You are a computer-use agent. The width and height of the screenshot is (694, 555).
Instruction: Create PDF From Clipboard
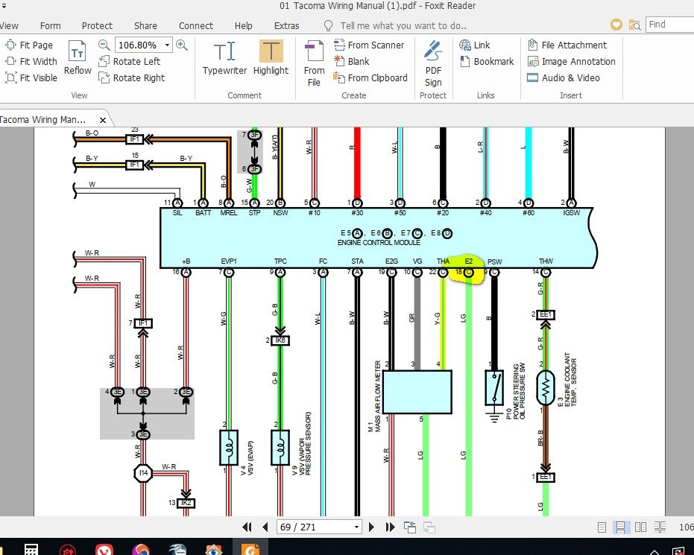(370, 77)
